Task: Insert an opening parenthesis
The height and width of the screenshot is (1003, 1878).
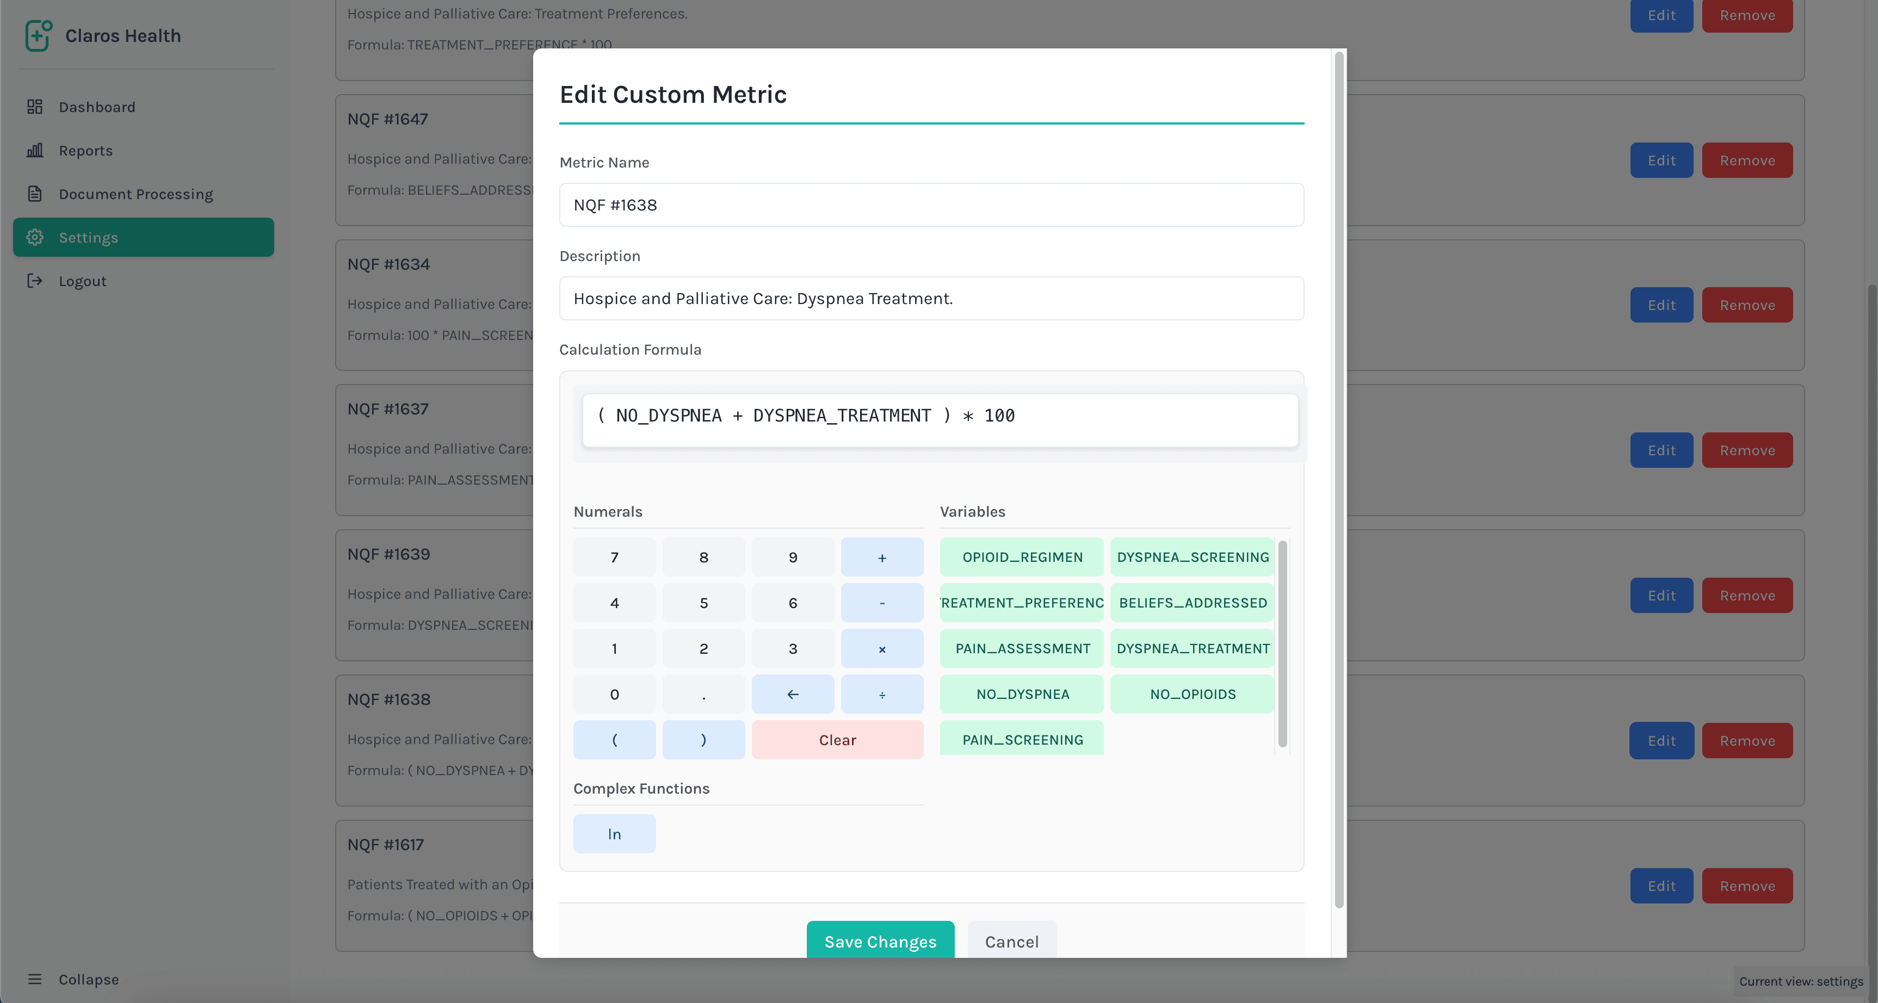Action: point(614,740)
